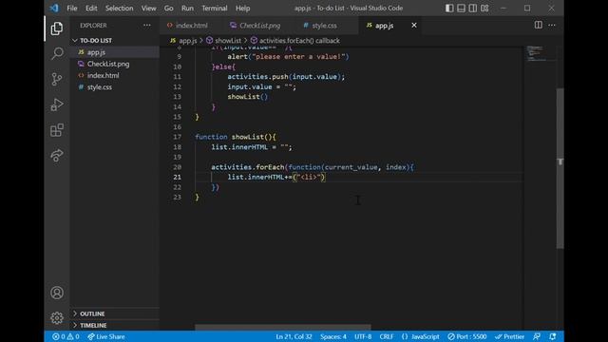The width and height of the screenshot is (608, 342).
Task: Click the showList() call on line 13
Action: tap(247, 97)
